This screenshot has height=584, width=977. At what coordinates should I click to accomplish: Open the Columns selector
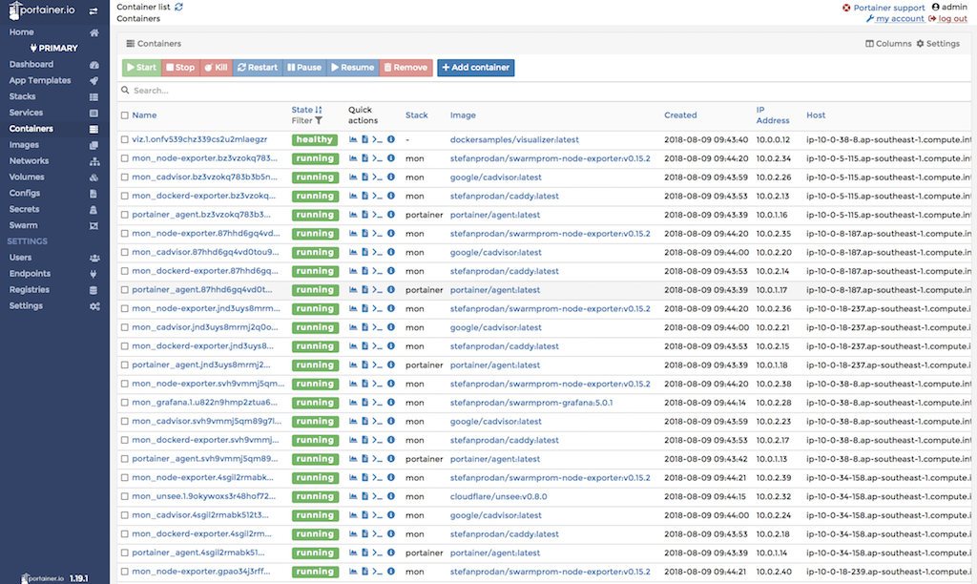coord(888,44)
